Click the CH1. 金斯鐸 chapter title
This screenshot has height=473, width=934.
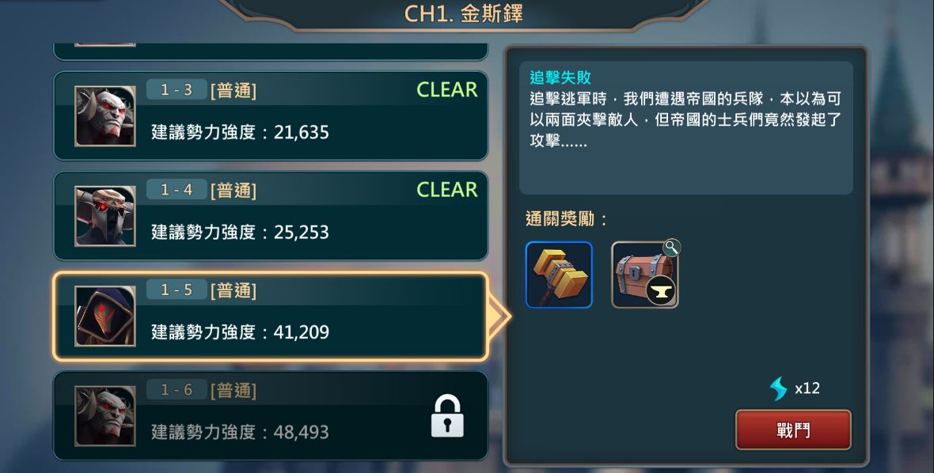click(463, 13)
